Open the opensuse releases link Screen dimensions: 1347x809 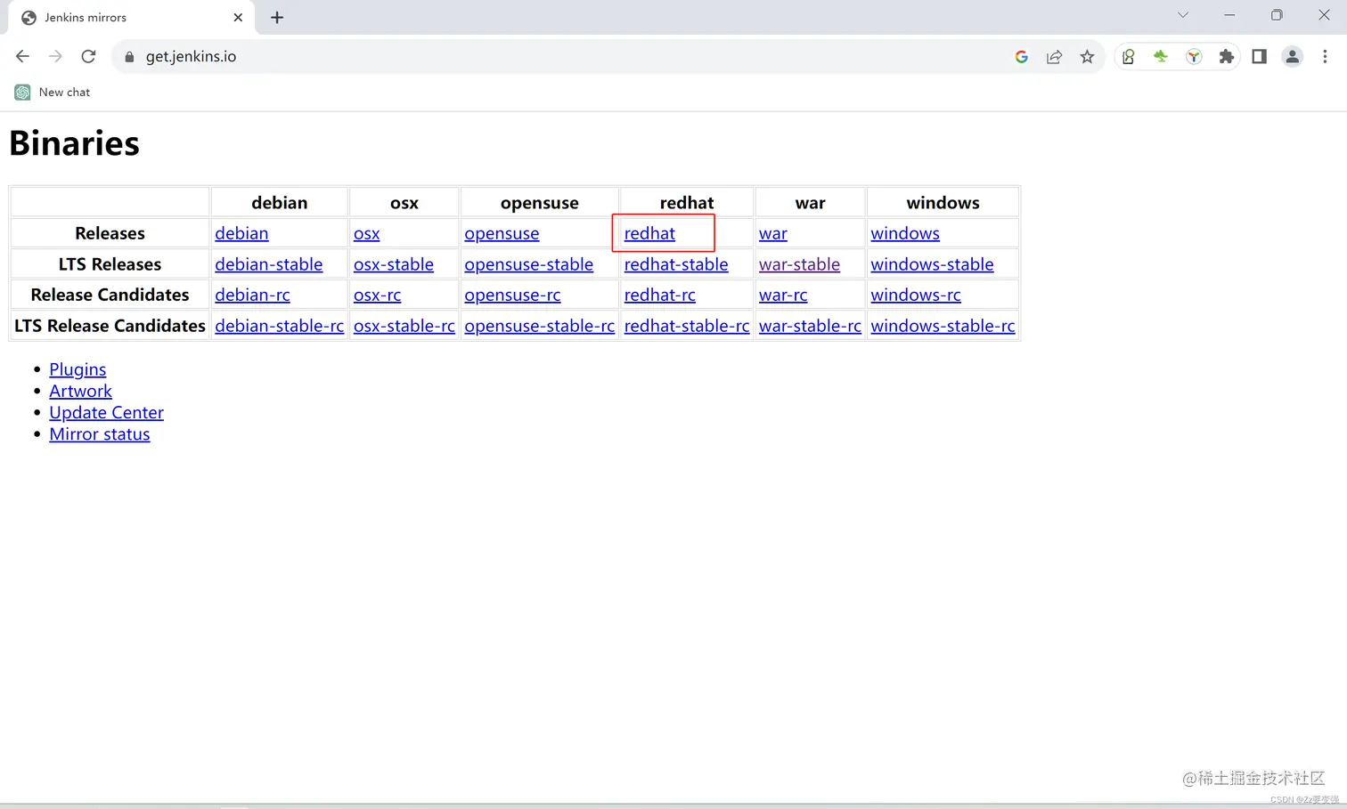502,233
